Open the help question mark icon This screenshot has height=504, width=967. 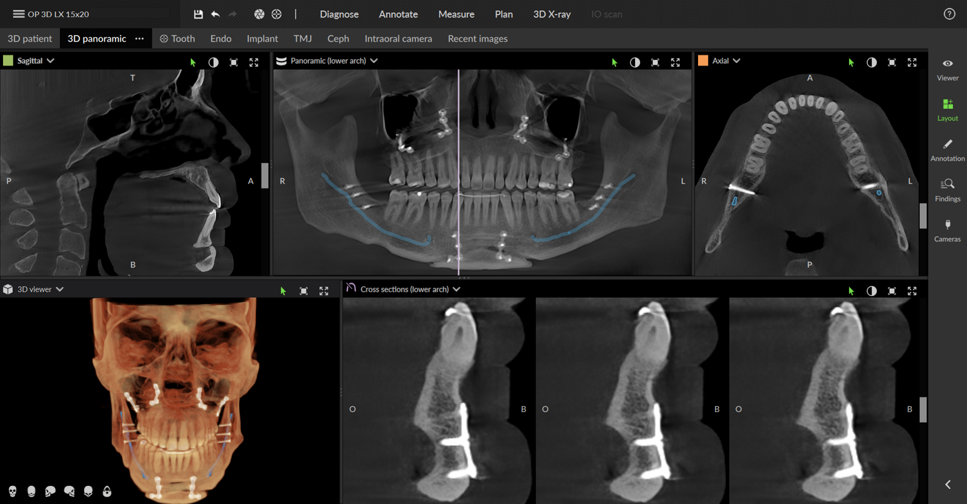click(x=949, y=14)
